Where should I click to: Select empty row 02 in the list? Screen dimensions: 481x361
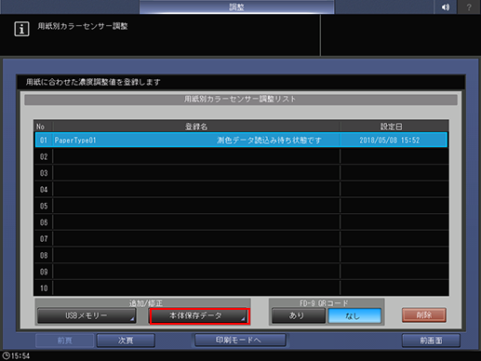tap(241, 156)
